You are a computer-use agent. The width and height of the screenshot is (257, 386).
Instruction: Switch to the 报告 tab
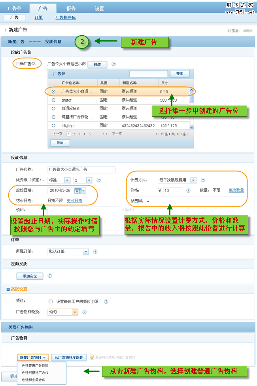click(x=71, y=8)
